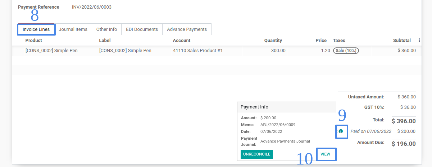Open the Other Info tab
This screenshot has width=432, height=167.
(x=106, y=29)
